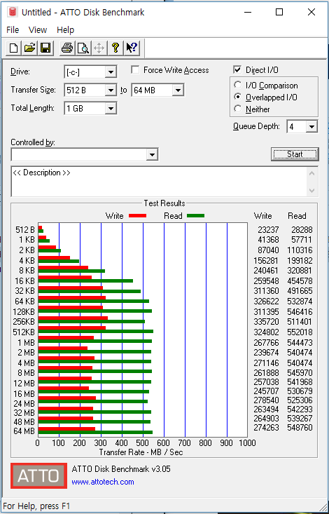This screenshot has height=514, width=329.
Task: Click the Read column header
Action: pyautogui.click(x=297, y=216)
